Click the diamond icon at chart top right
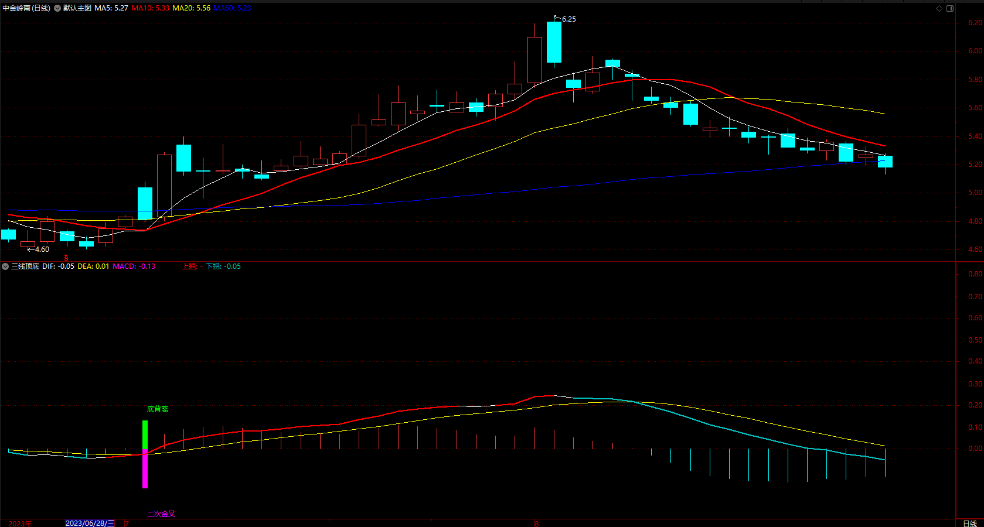Viewport: 984px width, 527px height. click(939, 8)
